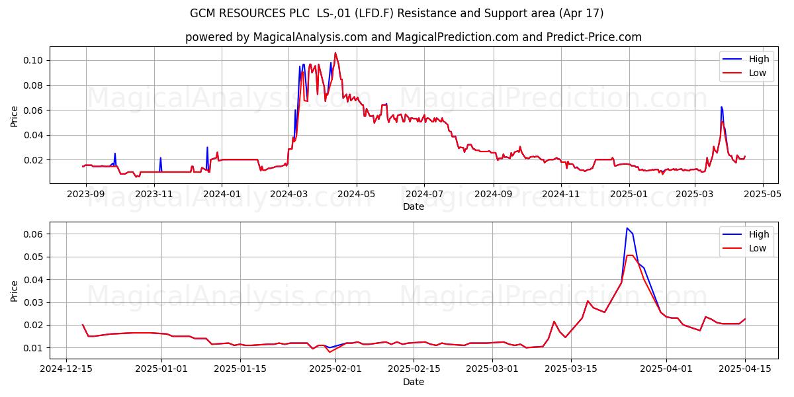Click the April 2024 price peak in the top chart
This screenshot has height=397, width=794.
335,53
